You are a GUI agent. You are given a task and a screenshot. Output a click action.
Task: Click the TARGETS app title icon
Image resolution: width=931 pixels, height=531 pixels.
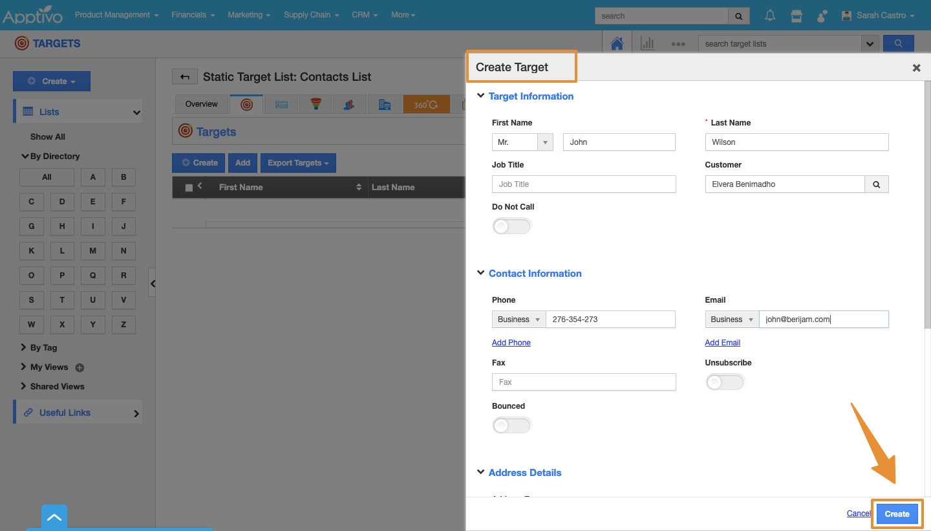pyautogui.click(x=22, y=43)
